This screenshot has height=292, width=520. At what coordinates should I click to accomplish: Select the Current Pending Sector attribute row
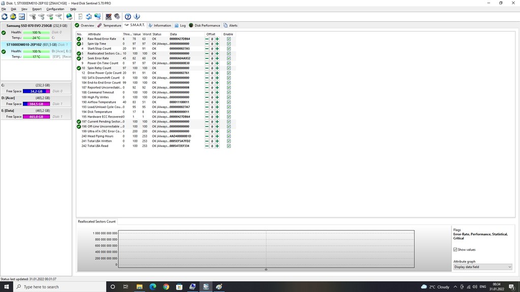156,122
